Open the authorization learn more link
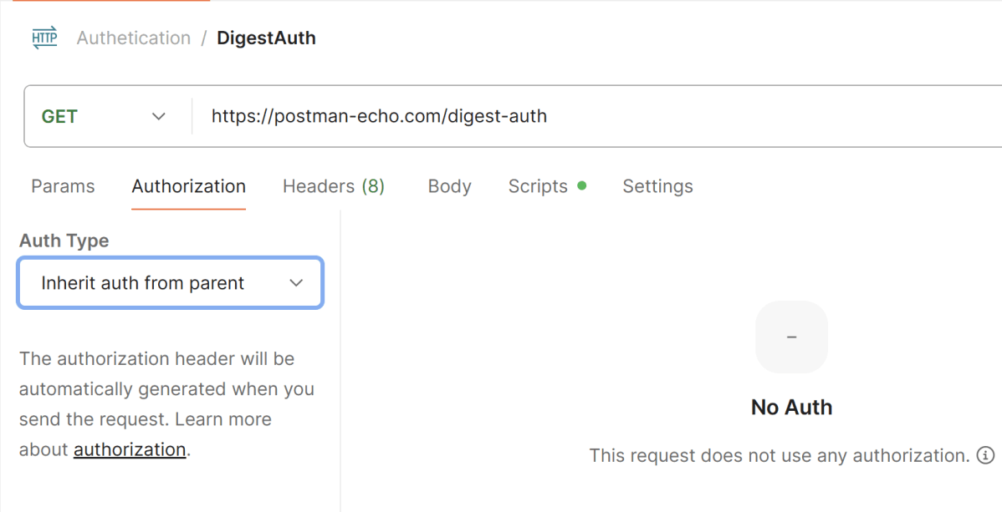 point(130,449)
